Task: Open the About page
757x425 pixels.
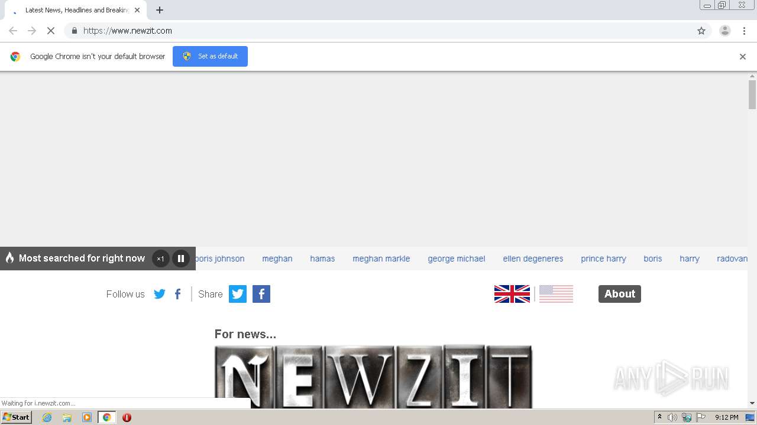Action: (620, 294)
